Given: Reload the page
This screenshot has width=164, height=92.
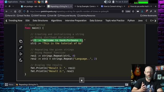Looking at the screenshot, I should point(19,11).
